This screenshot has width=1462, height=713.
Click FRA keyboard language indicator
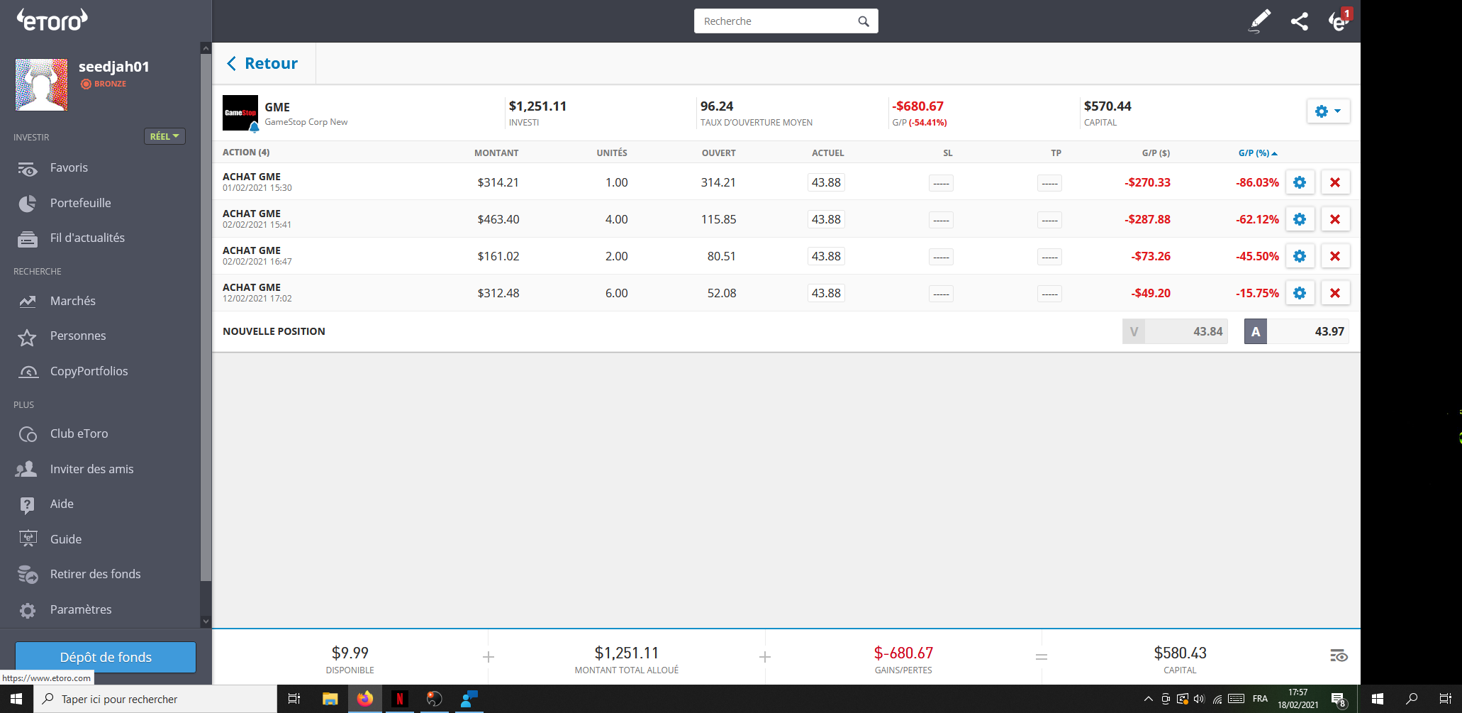[x=1260, y=699]
